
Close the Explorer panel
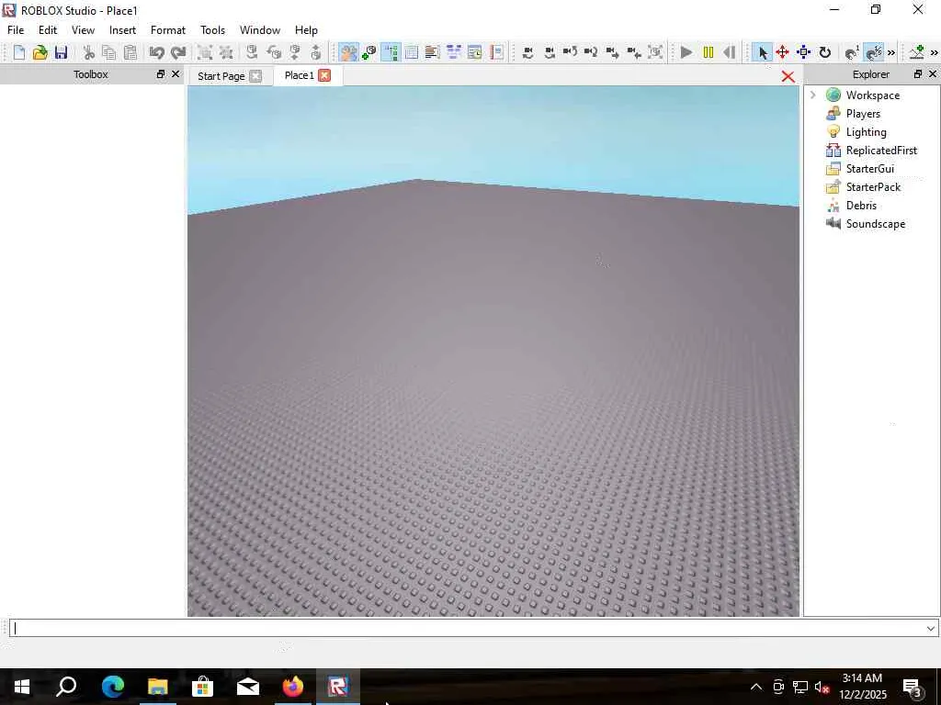point(933,73)
